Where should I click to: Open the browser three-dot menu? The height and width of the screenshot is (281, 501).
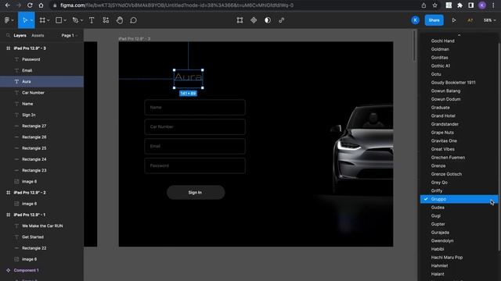tap(493, 5)
